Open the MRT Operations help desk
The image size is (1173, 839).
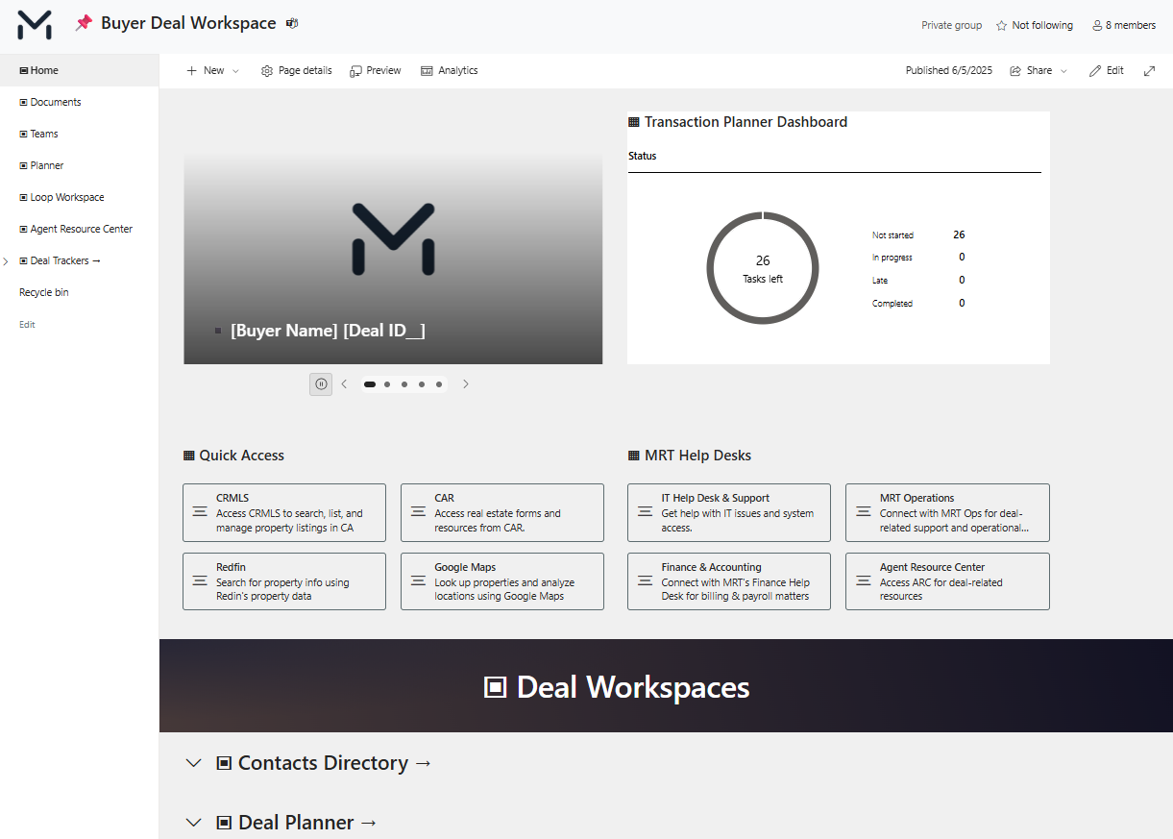947,512
